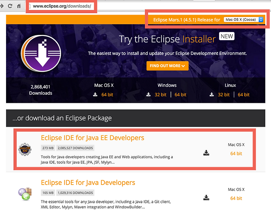Download installer Linux 64 bit
The width and height of the screenshot is (271, 215).
point(244,95)
